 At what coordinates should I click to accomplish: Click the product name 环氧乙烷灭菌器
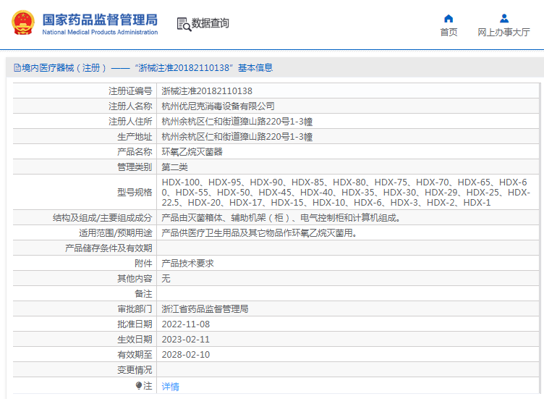point(192,152)
